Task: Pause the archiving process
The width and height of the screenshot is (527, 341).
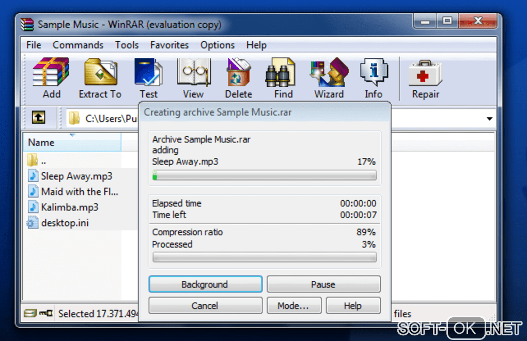Action: pyautogui.click(x=323, y=284)
